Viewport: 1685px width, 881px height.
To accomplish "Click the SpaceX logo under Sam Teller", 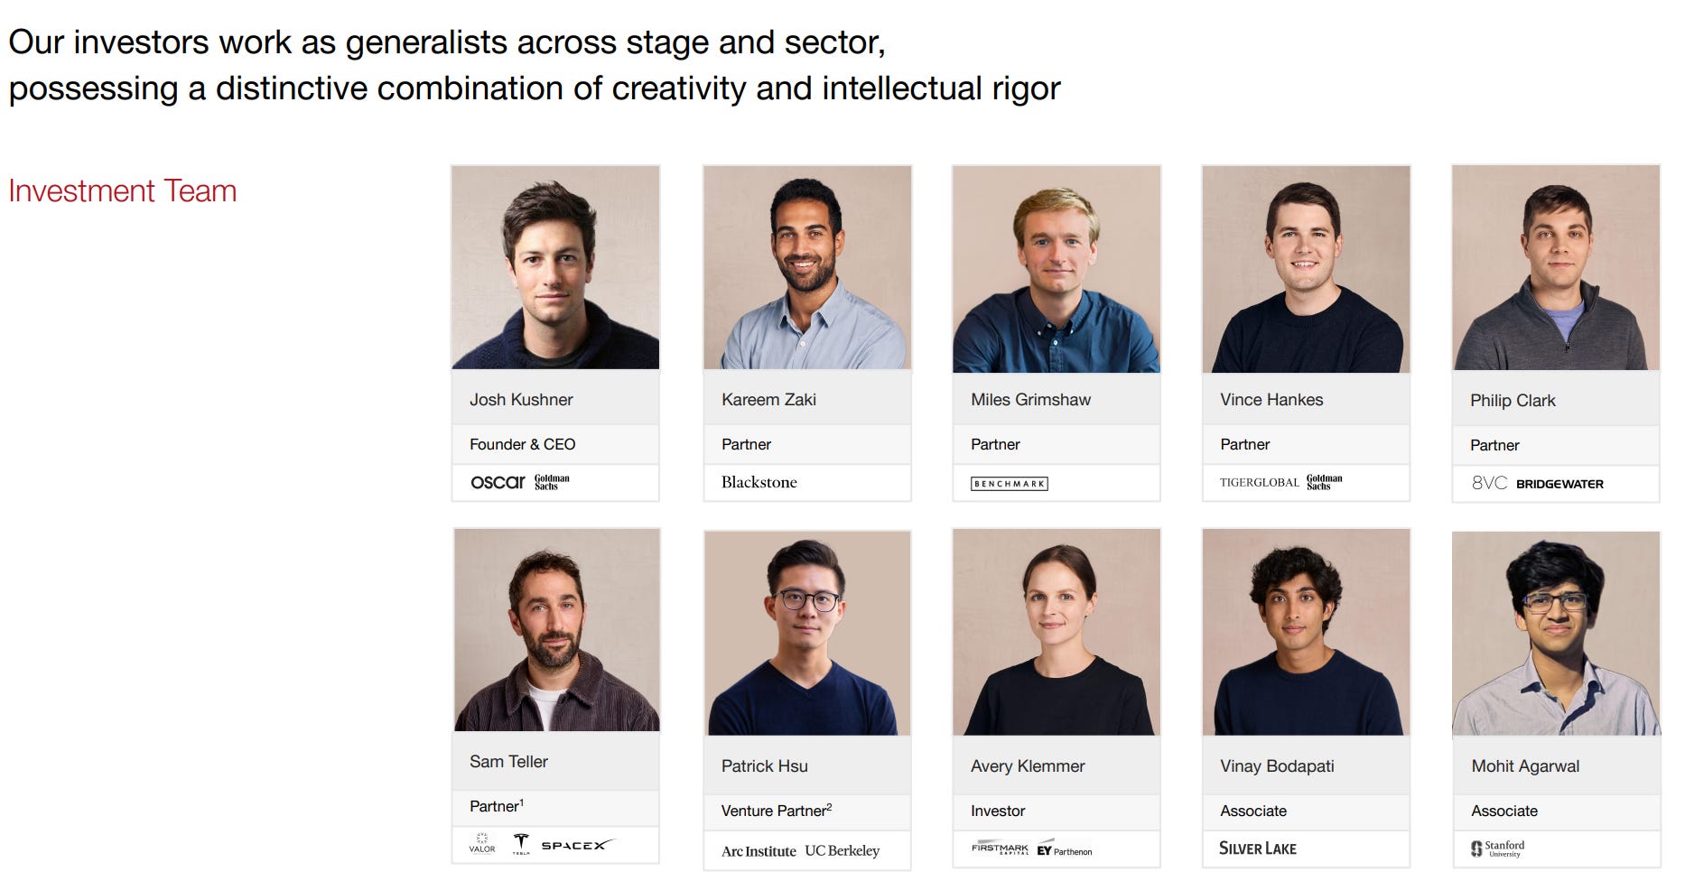I will [x=578, y=846].
